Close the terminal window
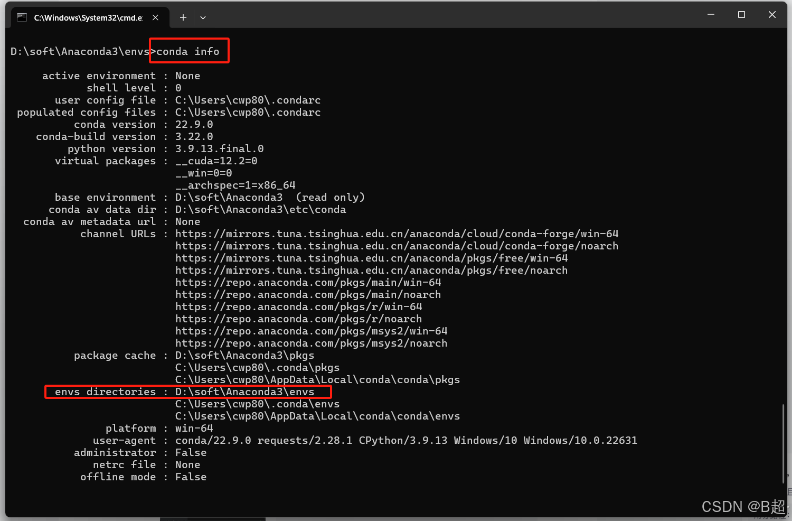Screen dimensions: 792x521 (x=772, y=15)
